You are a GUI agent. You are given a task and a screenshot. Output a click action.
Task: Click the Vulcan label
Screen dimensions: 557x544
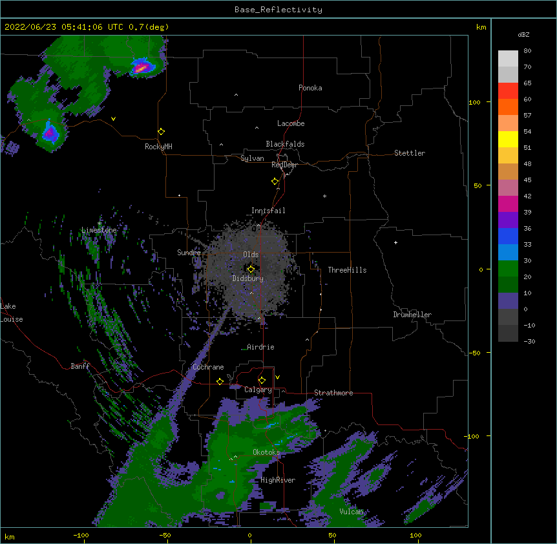pos(352,512)
